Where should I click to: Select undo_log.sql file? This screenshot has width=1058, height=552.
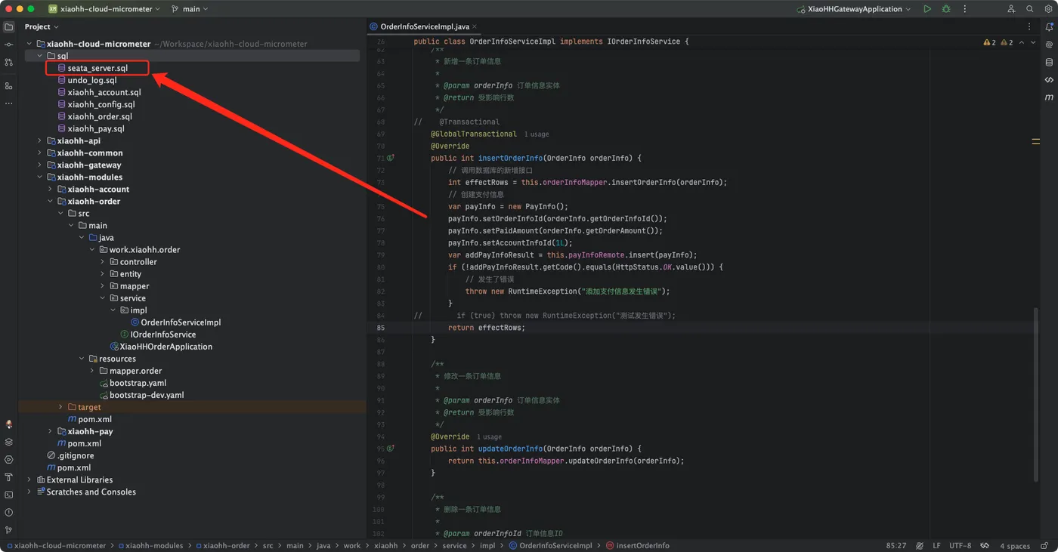point(91,80)
